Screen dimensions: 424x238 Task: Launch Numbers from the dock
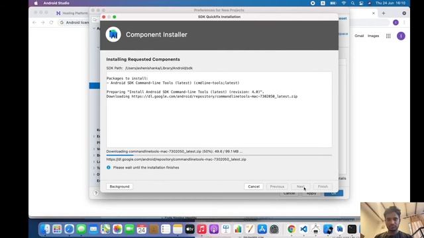[238, 229]
